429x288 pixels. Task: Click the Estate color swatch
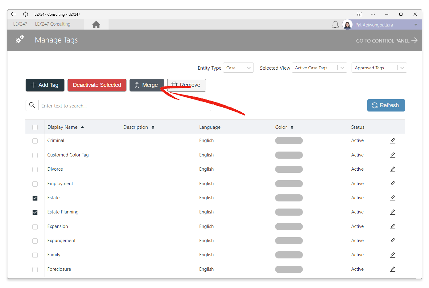coord(289,198)
